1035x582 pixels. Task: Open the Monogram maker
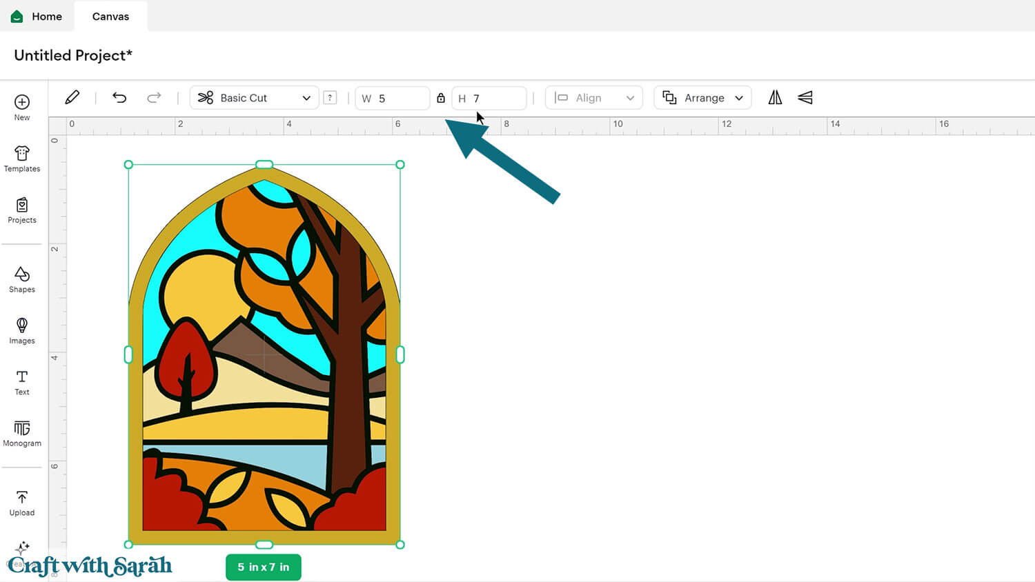(x=21, y=432)
